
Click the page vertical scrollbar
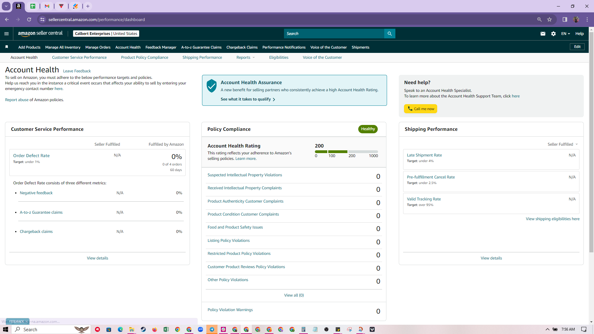[591, 142]
